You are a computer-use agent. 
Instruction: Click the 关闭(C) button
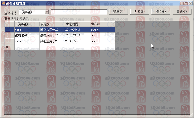pos(182,12)
